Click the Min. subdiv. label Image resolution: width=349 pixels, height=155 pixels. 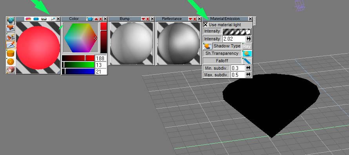tap(216, 68)
